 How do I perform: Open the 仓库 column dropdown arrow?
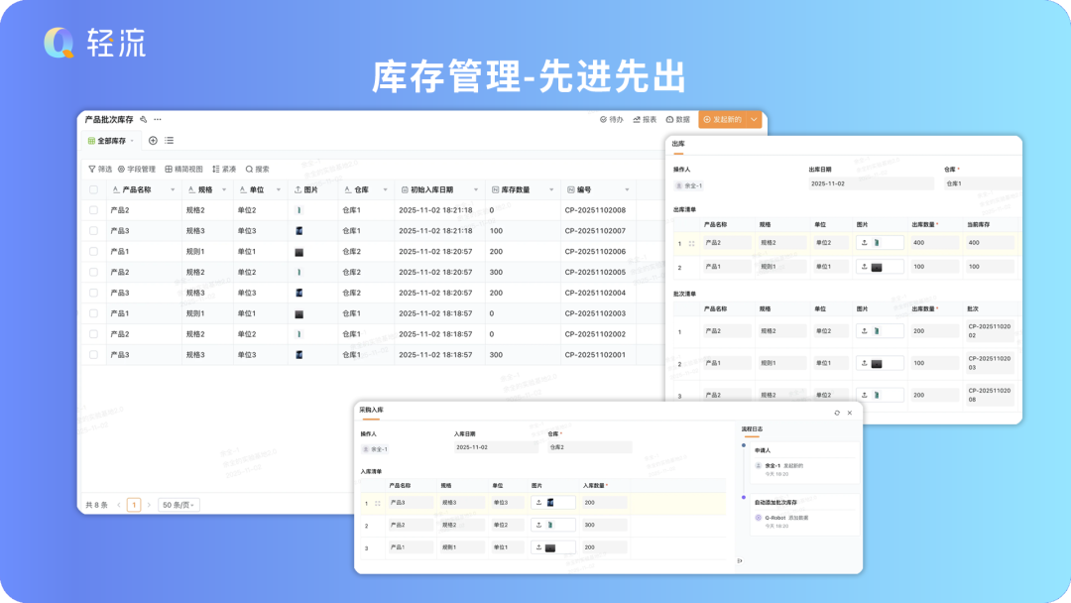[385, 189]
